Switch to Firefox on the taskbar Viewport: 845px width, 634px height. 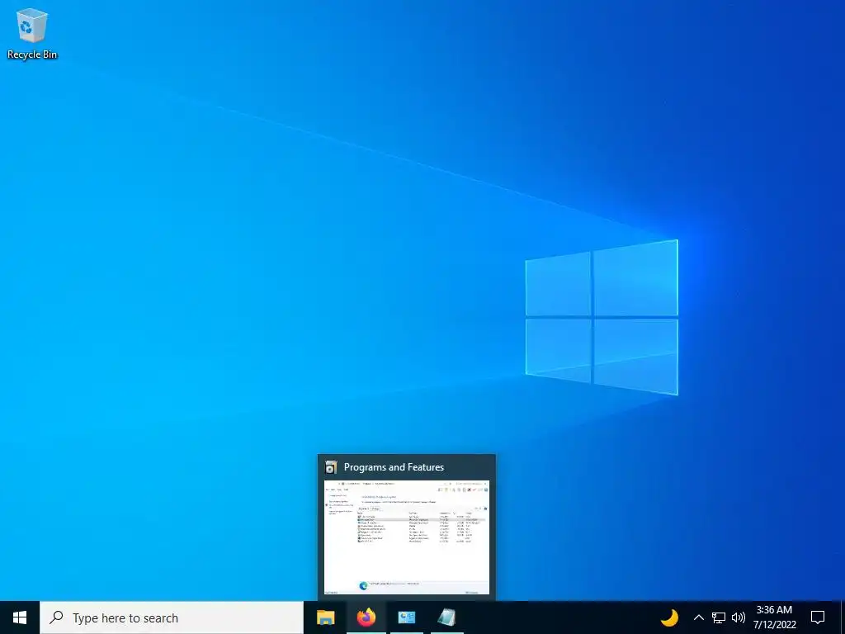click(366, 617)
